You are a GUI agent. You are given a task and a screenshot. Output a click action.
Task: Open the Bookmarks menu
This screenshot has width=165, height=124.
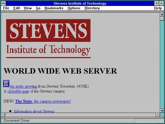pos(54,8)
